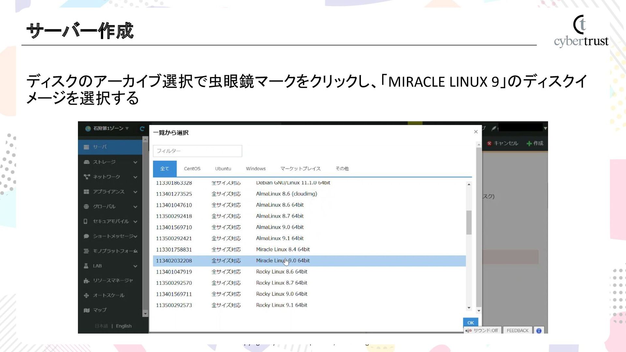Select the マーケットプレイス tab
This screenshot has width=626, height=352.
point(301,169)
